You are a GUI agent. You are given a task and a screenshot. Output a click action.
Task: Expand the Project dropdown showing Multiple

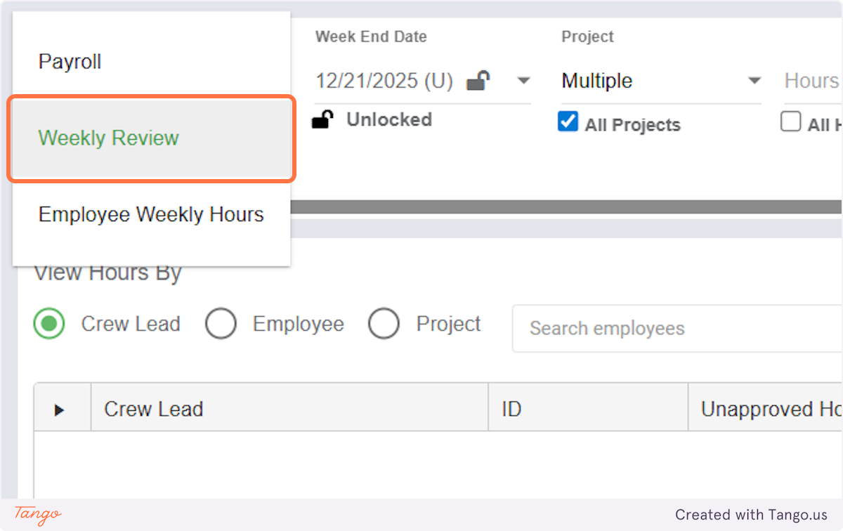(x=754, y=81)
